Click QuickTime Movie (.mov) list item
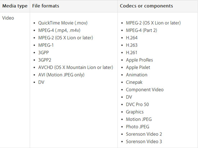198x148 pixels. [63, 23]
